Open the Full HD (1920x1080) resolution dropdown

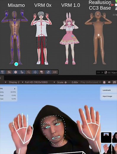click(x=40, y=82)
